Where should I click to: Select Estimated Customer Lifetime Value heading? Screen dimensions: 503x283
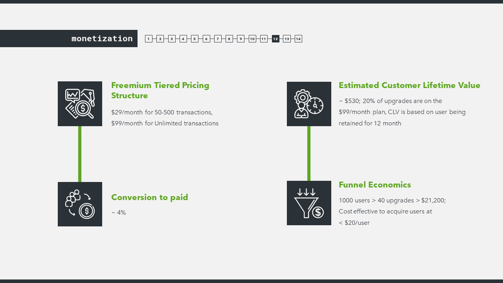point(409,85)
